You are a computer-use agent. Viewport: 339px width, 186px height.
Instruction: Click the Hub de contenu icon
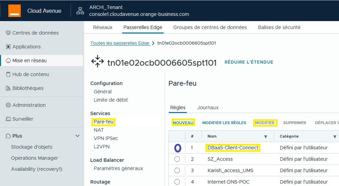(x=8, y=74)
